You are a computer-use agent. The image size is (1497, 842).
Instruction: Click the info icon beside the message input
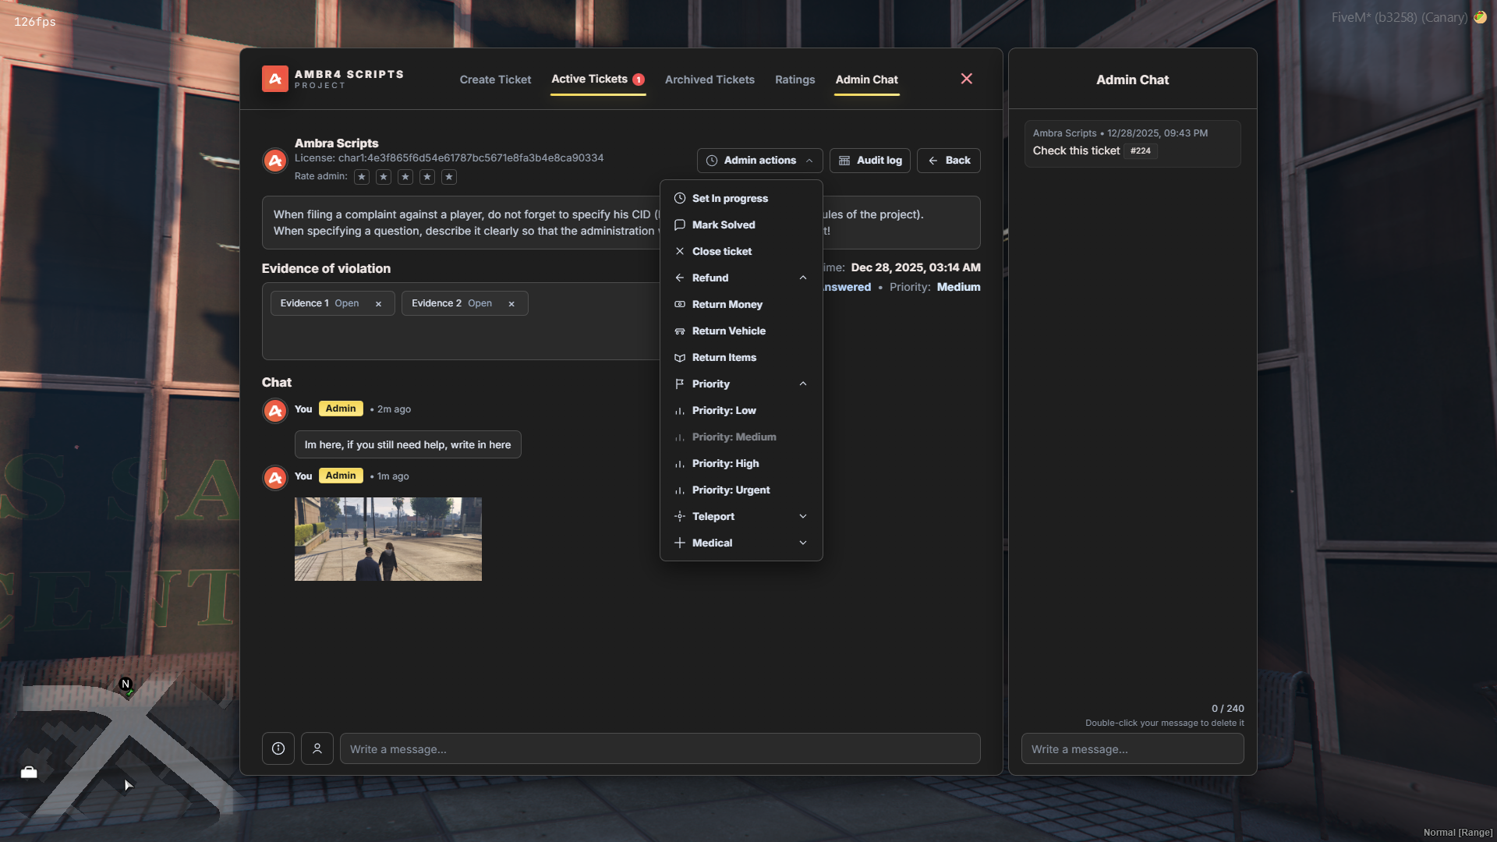tap(278, 748)
